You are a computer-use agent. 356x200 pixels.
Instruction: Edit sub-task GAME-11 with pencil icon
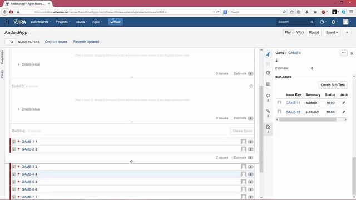[x=344, y=103]
